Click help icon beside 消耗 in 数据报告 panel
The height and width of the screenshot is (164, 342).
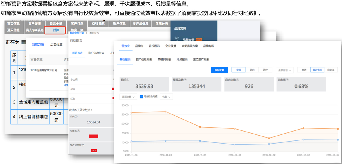76,116
